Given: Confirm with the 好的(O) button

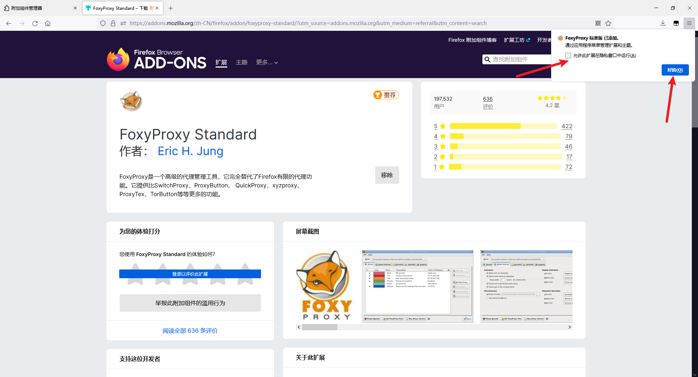Looking at the screenshot, I should tap(675, 70).
